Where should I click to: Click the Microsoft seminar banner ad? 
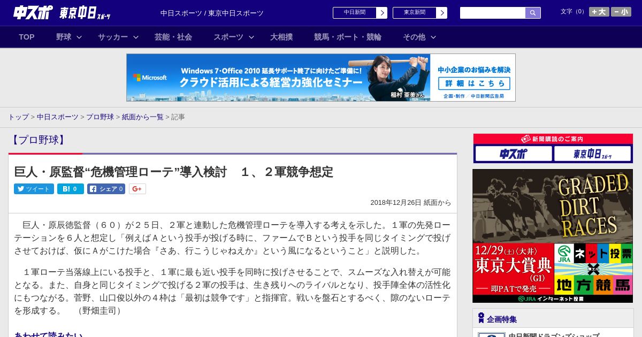pos(321,78)
